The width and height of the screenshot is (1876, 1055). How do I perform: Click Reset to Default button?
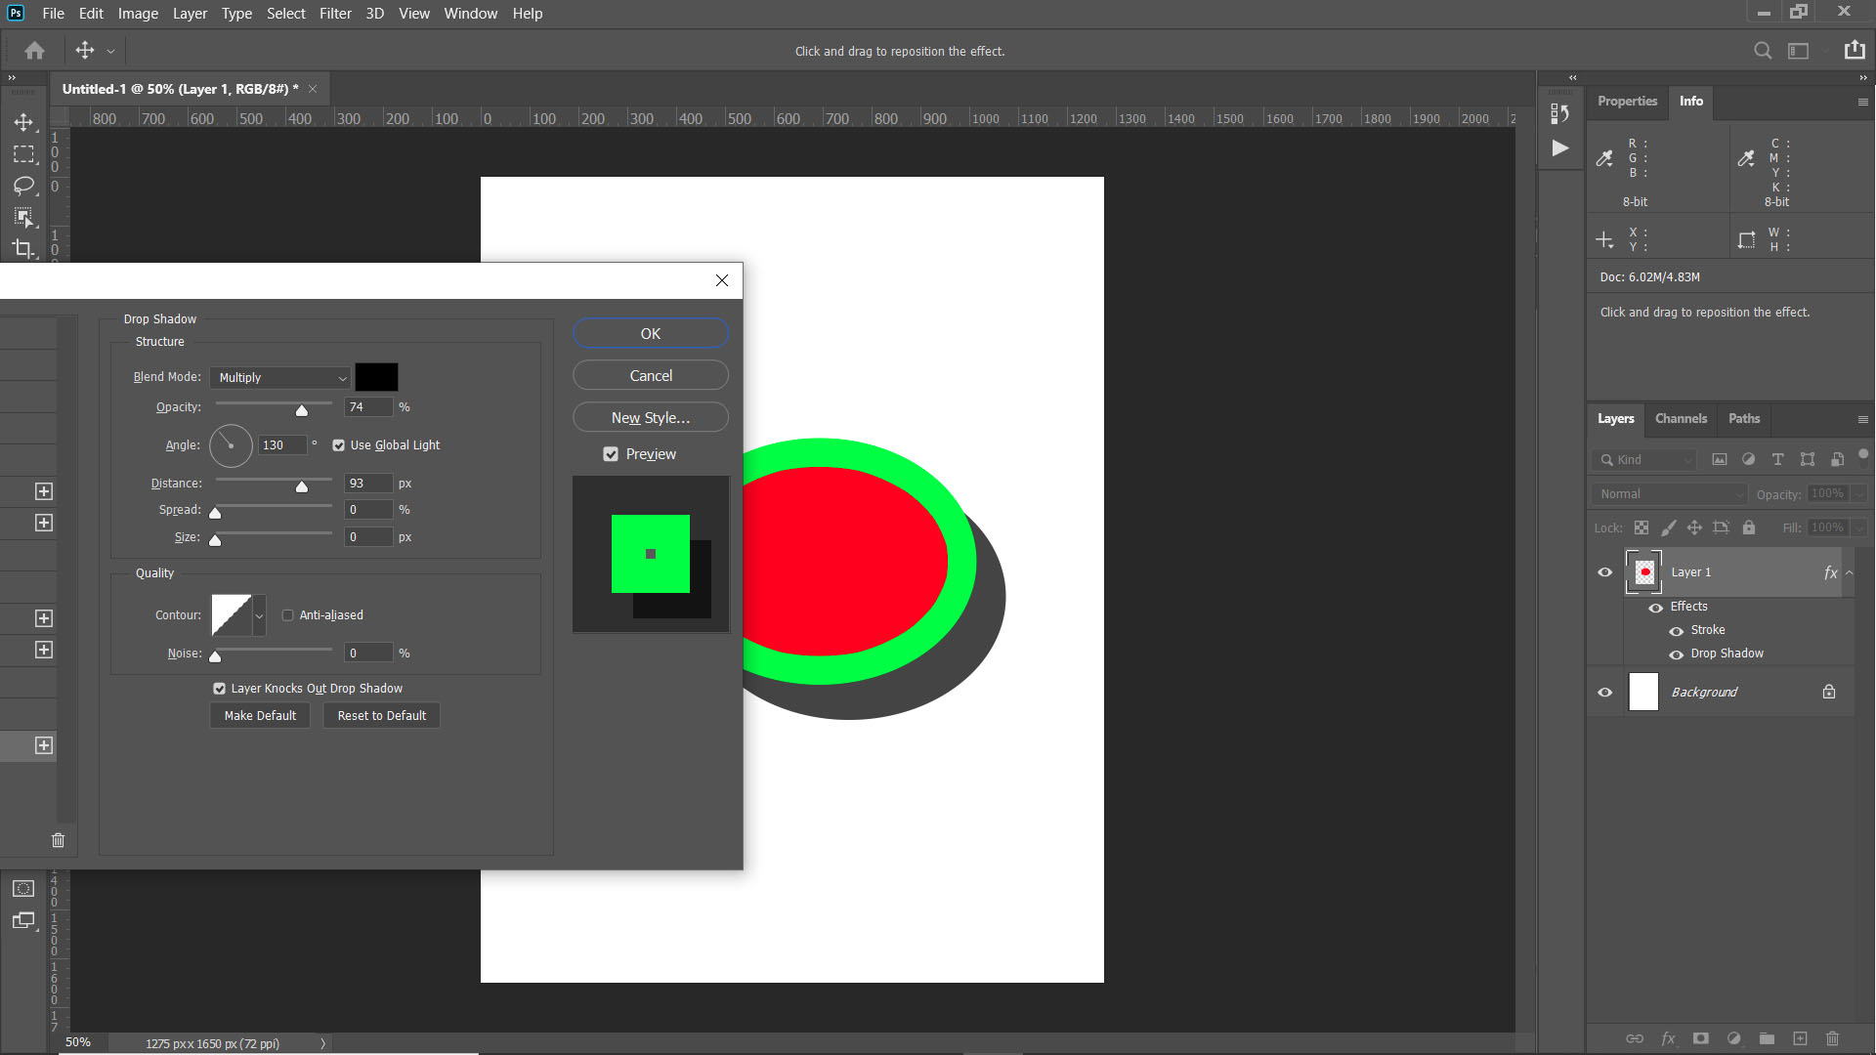[x=381, y=715]
